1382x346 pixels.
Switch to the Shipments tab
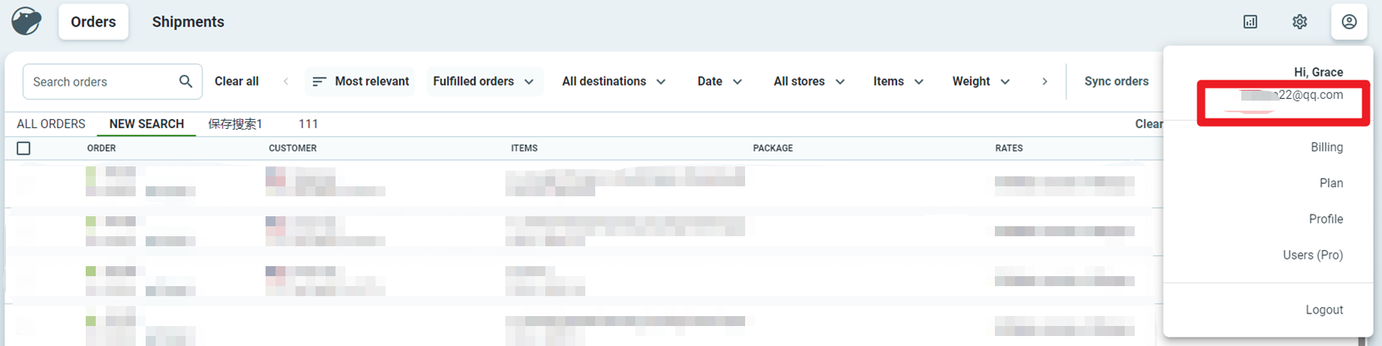(188, 22)
